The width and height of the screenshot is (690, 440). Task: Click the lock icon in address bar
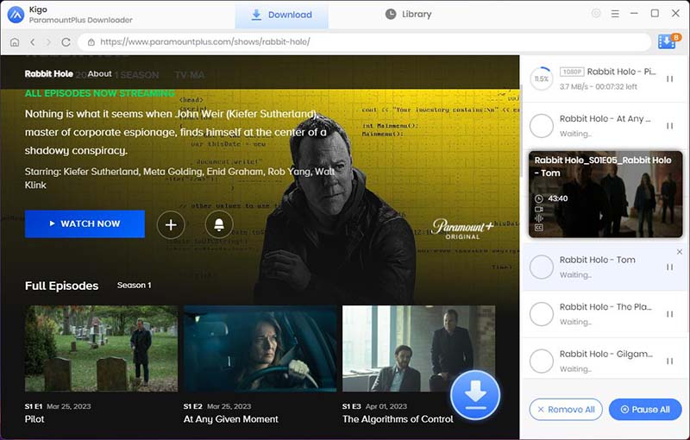click(x=91, y=42)
